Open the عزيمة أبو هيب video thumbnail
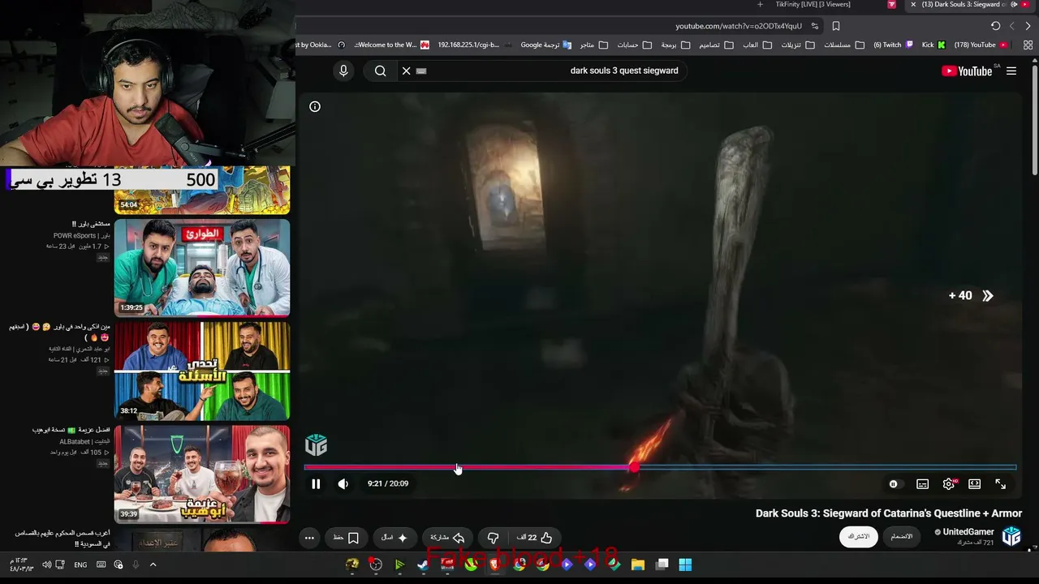The height and width of the screenshot is (584, 1039). click(202, 474)
